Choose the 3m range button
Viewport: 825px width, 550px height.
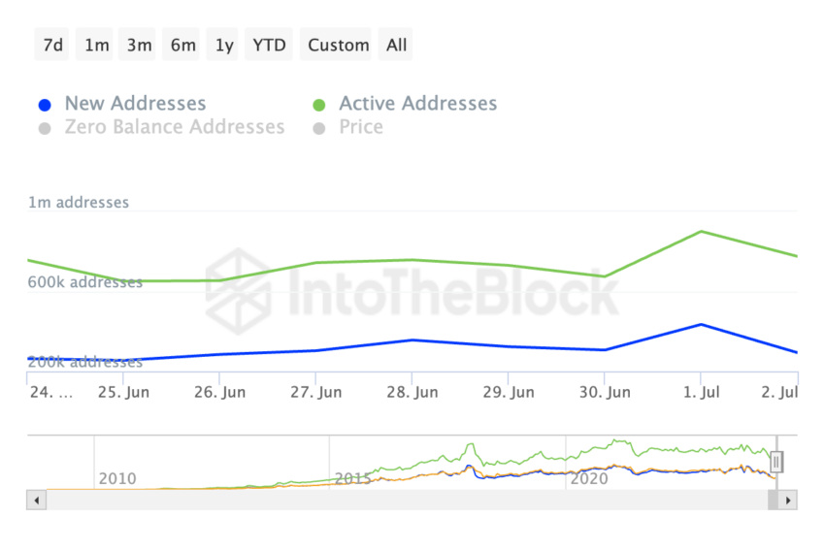(139, 45)
